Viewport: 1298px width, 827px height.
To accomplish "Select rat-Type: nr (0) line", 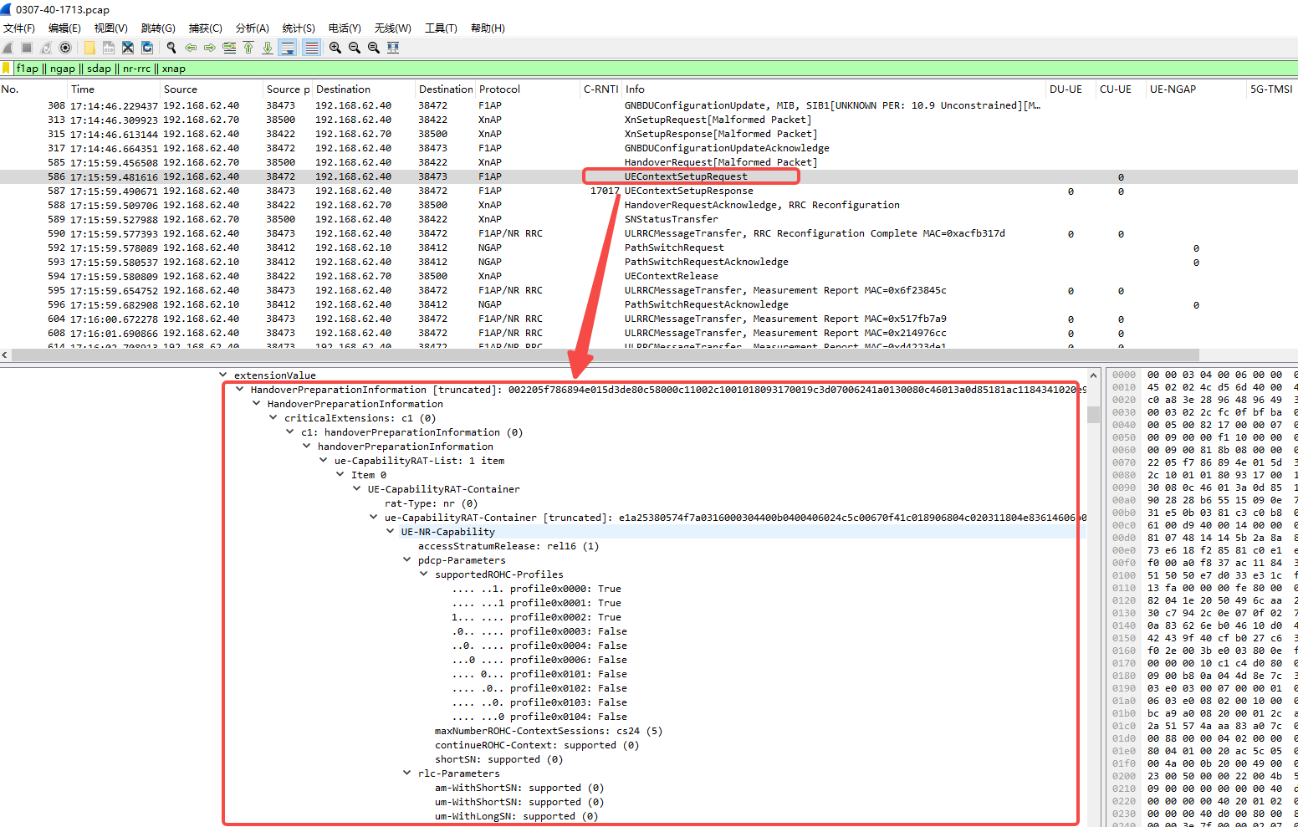I will [431, 503].
